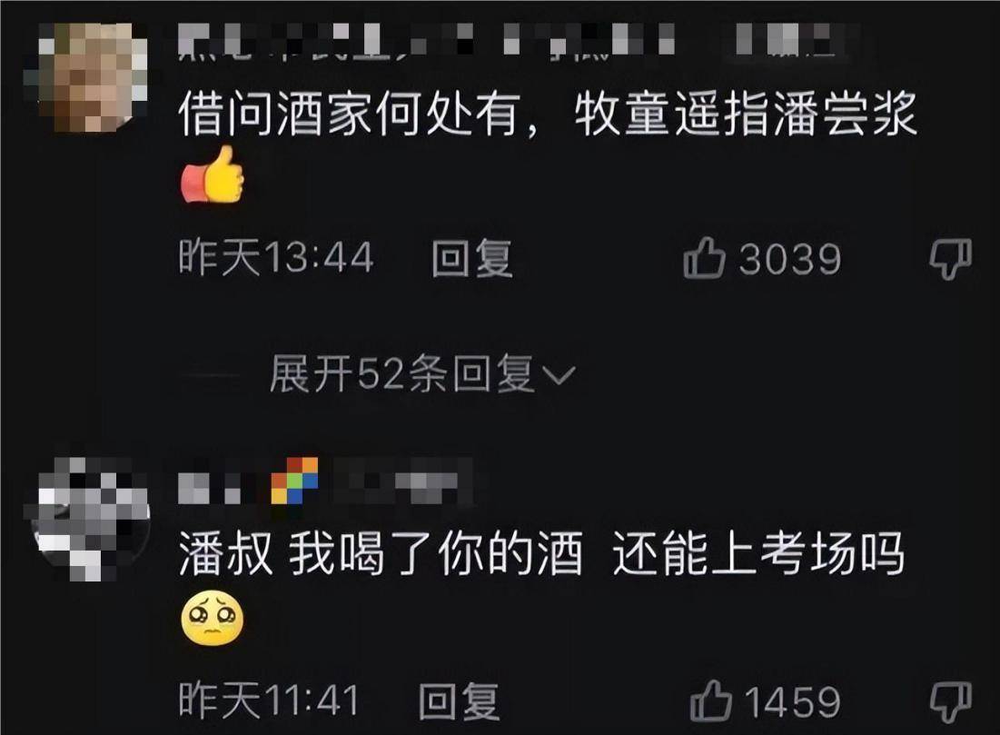Open the second commenter's blurred username
Image resolution: width=1000 pixels, height=735 pixels.
pos(325,481)
